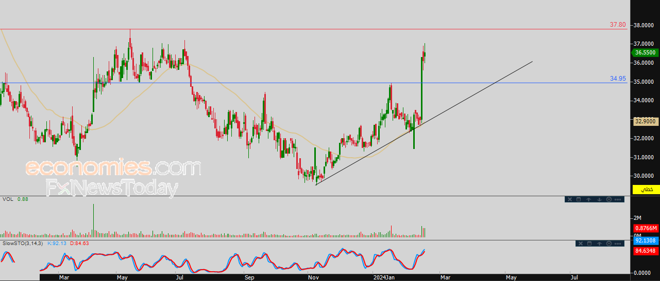The height and width of the screenshot is (281, 660).
Task: Maximize the SlowSTO indicator pane
Action: pos(589,243)
